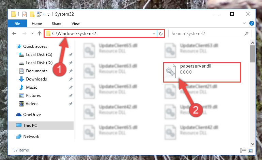Image resolution: width=262 pixels, height=160 pixels.
Task: Switch to large icons view button
Action: click(x=250, y=151)
